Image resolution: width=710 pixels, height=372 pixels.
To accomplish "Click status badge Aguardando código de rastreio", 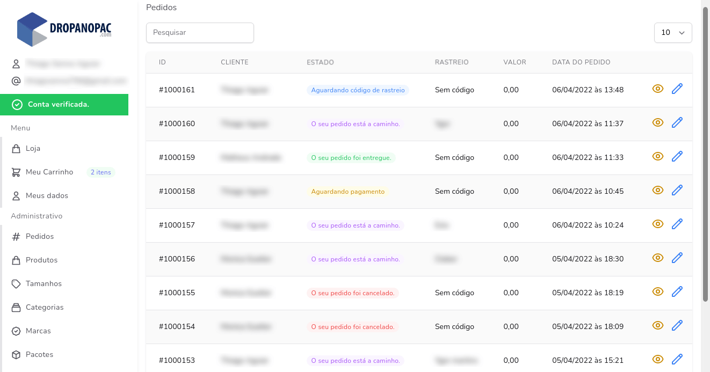I will [x=358, y=90].
